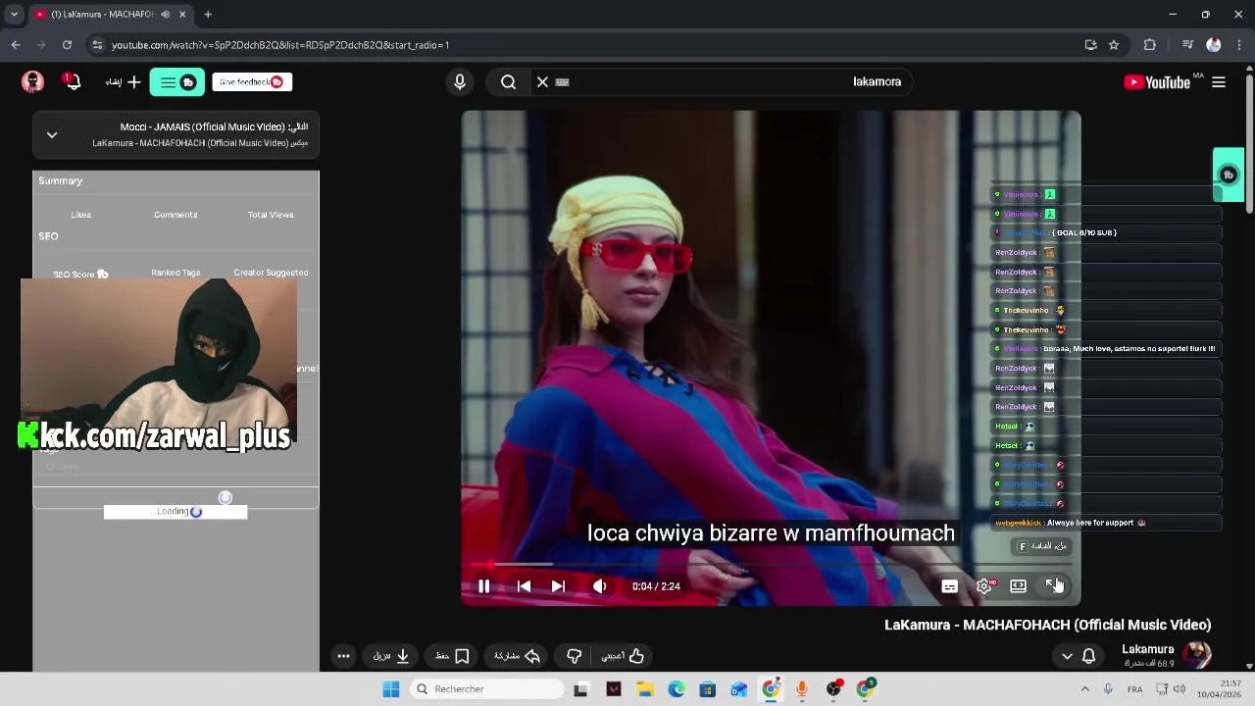Open YouTube notifications bell
Viewport: 1255px width, 706px height.
[72, 81]
